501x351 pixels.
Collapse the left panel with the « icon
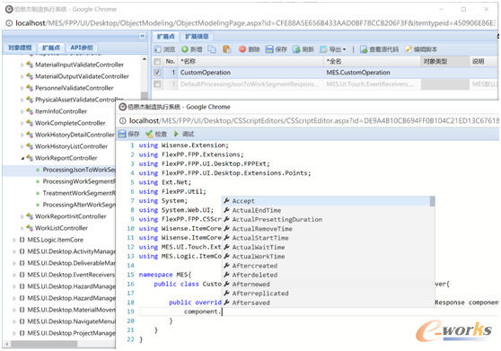tap(142, 36)
